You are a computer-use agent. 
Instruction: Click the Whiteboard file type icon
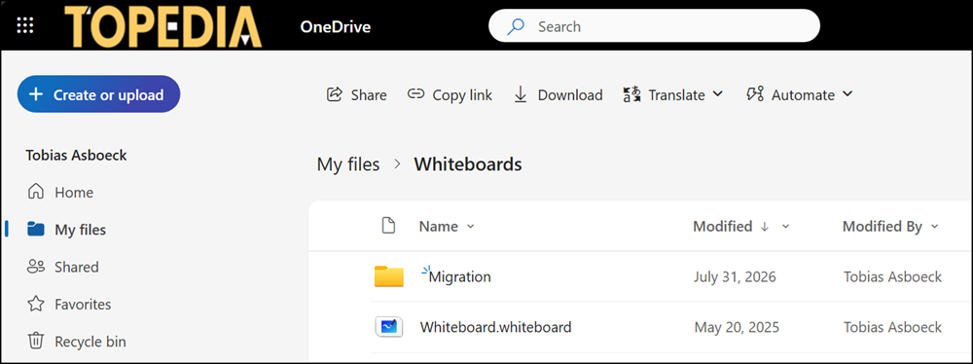[389, 326]
